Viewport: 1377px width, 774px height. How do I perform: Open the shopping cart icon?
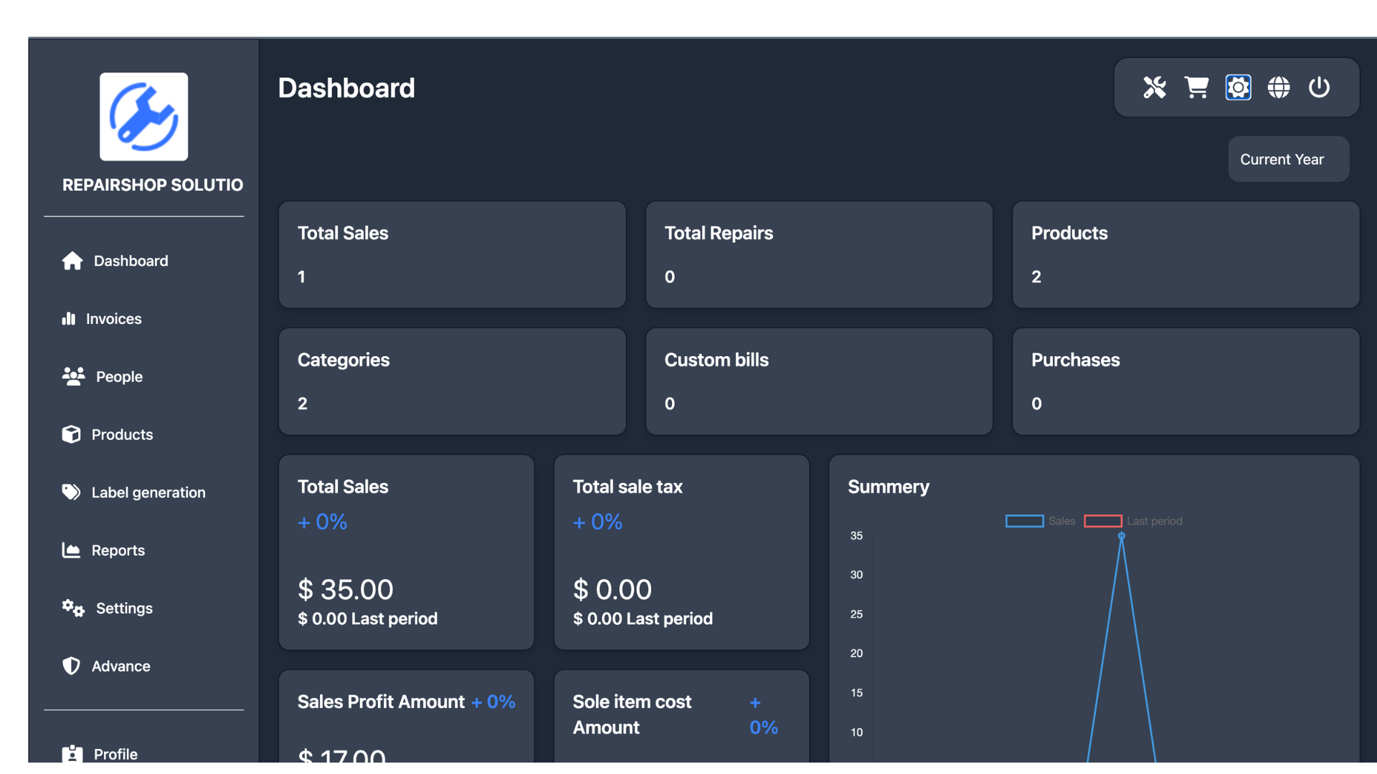click(1196, 87)
